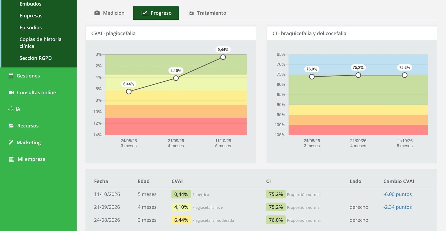Screen dimensions: 446x231
Task: Click the chart-line icon on Progreso tab
Action: [144, 13]
